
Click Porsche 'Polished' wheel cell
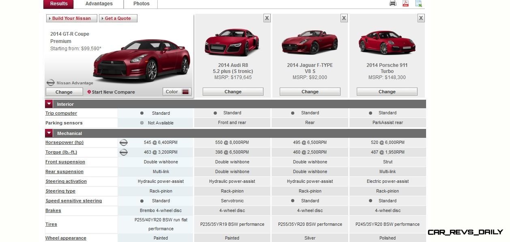pos(388,238)
